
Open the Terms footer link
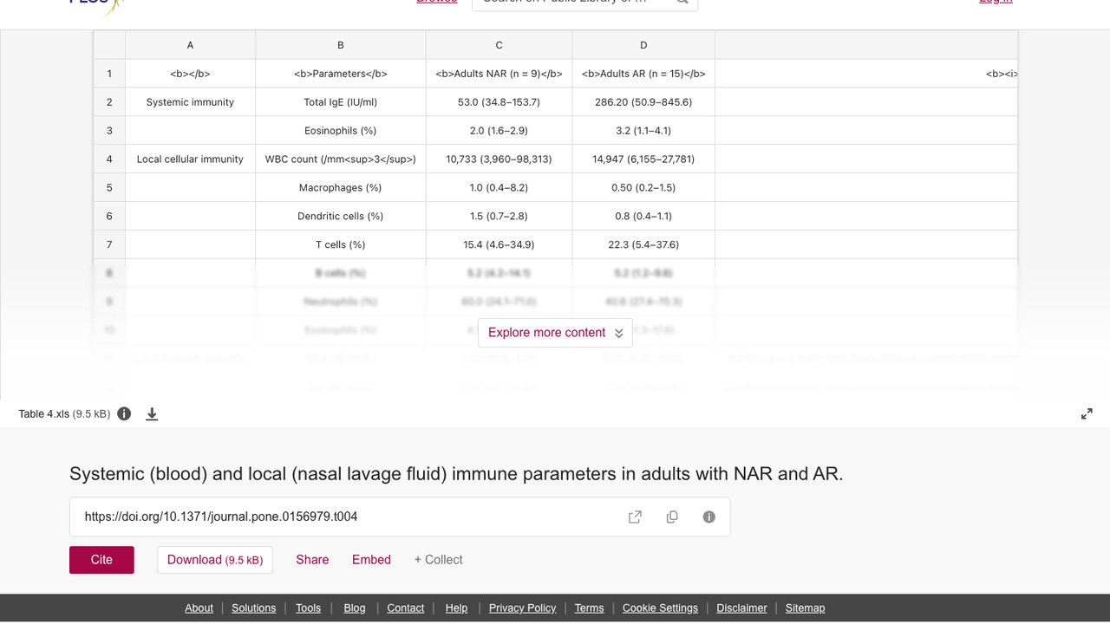point(589,608)
